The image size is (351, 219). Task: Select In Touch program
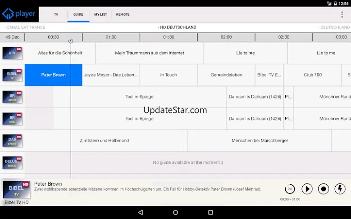point(169,75)
